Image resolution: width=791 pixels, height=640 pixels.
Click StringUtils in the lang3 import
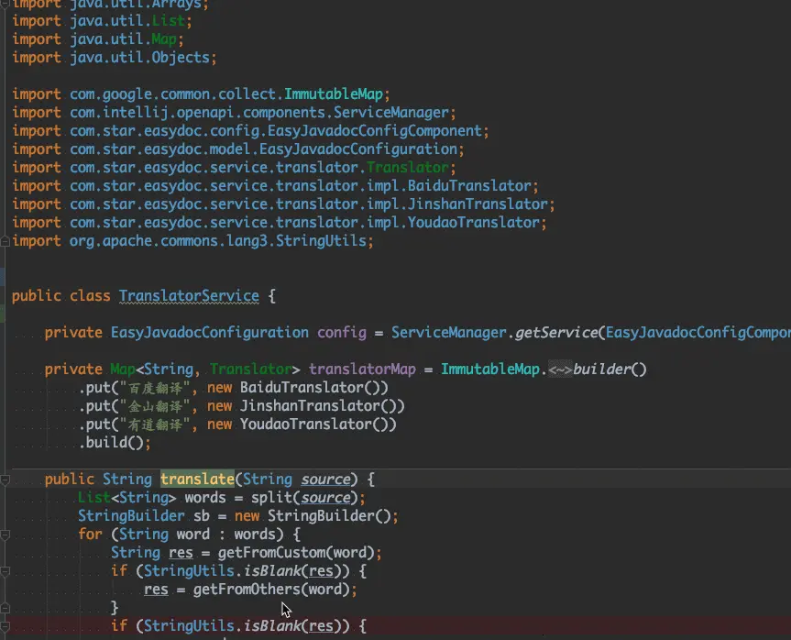click(321, 241)
